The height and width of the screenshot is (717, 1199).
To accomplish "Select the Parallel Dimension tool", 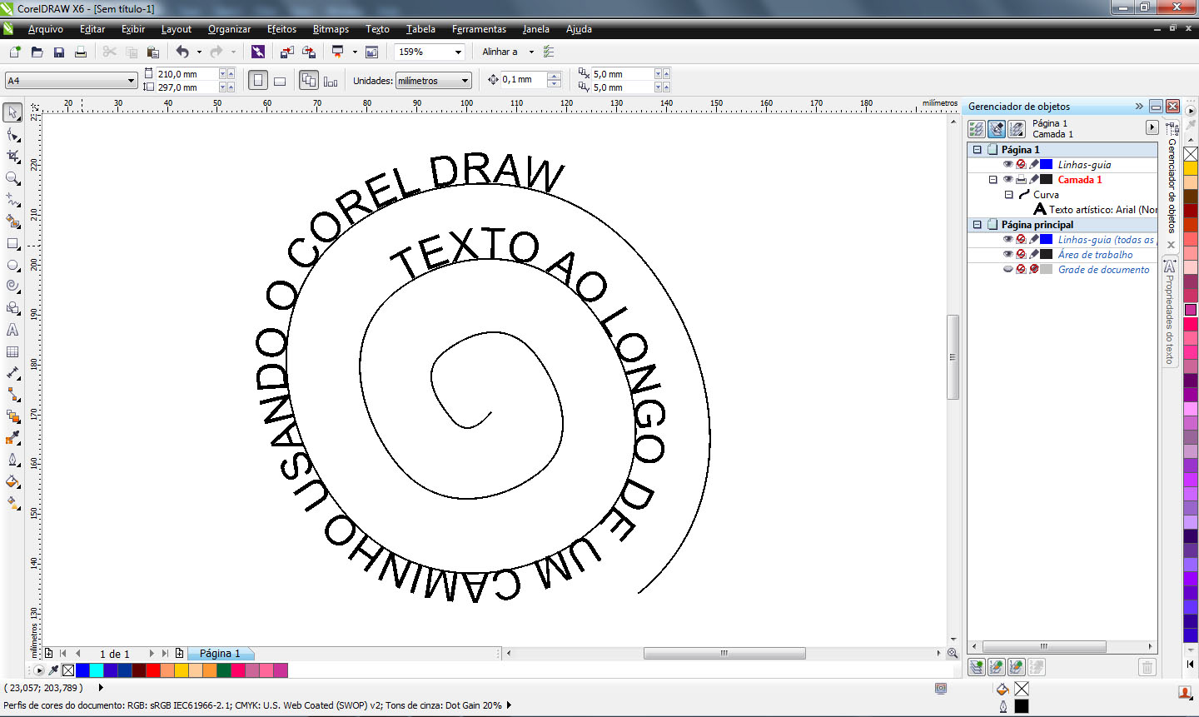I will [12, 373].
